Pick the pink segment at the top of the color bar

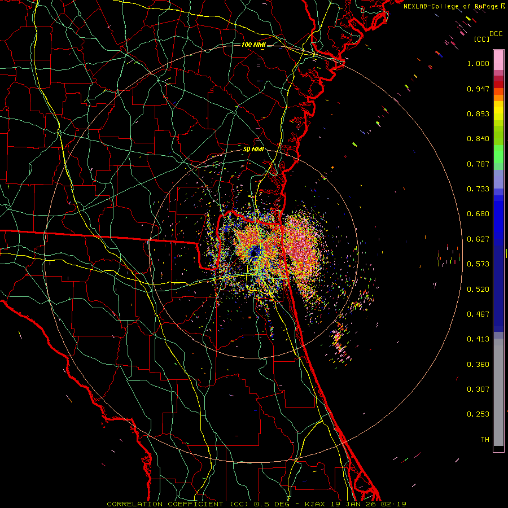[498, 60]
